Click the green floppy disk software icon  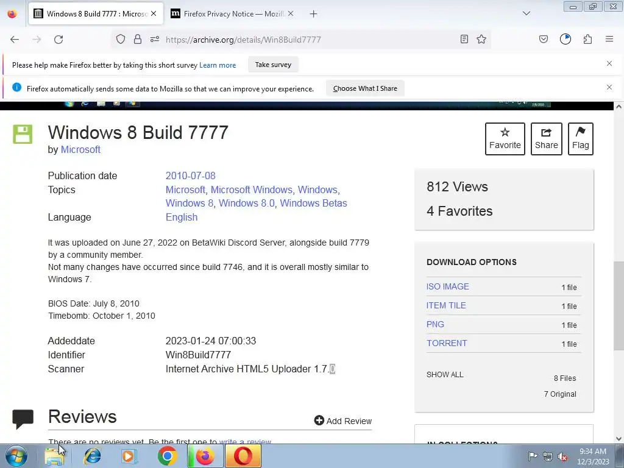(23, 134)
